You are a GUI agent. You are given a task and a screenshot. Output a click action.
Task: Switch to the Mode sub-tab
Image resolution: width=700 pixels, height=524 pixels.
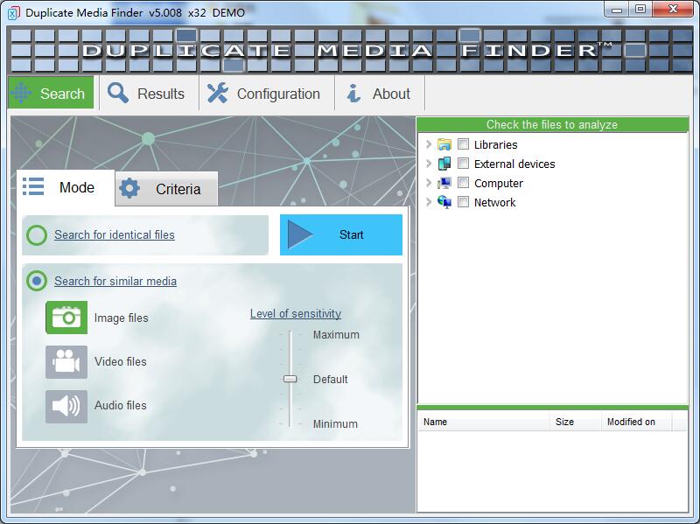[66, 187]
